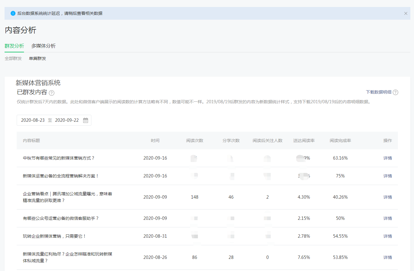Click the date 2020-08-26 in the table
The width and height of the screenshot is (414, 271).
pyautogui.click(x=155, y=257)
